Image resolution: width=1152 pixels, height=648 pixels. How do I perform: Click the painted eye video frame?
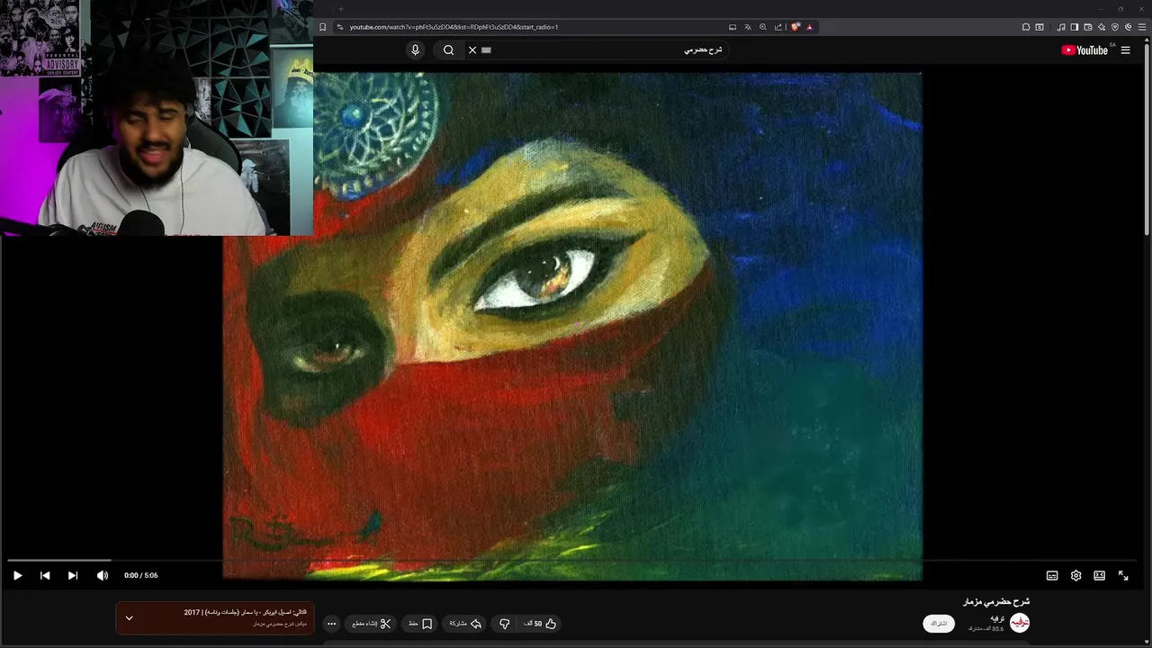click(x=572, y=326)
